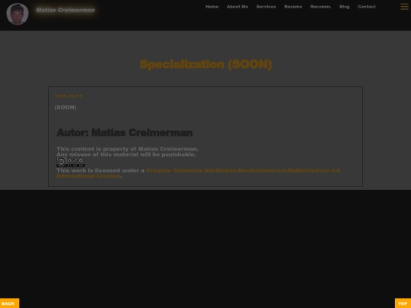Click the Autor: Matías Creimerman heading
Screen dimensions: 411x308
click(125, 132)
